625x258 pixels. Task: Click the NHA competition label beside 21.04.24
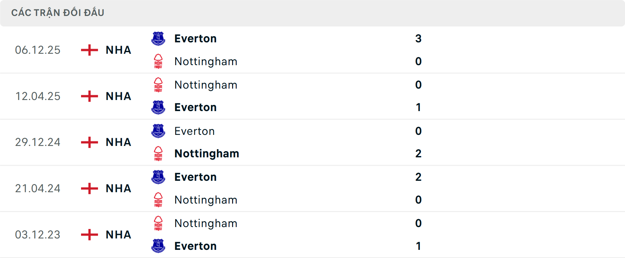click(x=118, y=188)
